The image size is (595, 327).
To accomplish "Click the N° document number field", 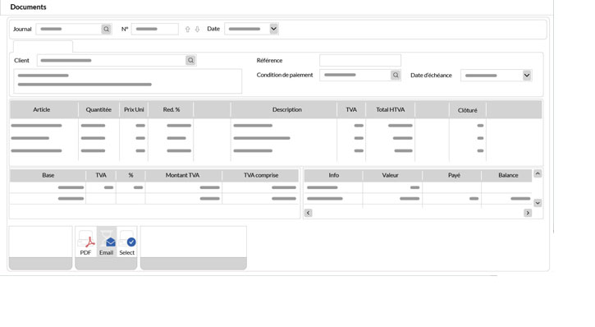I will click(x=155, y=29).
